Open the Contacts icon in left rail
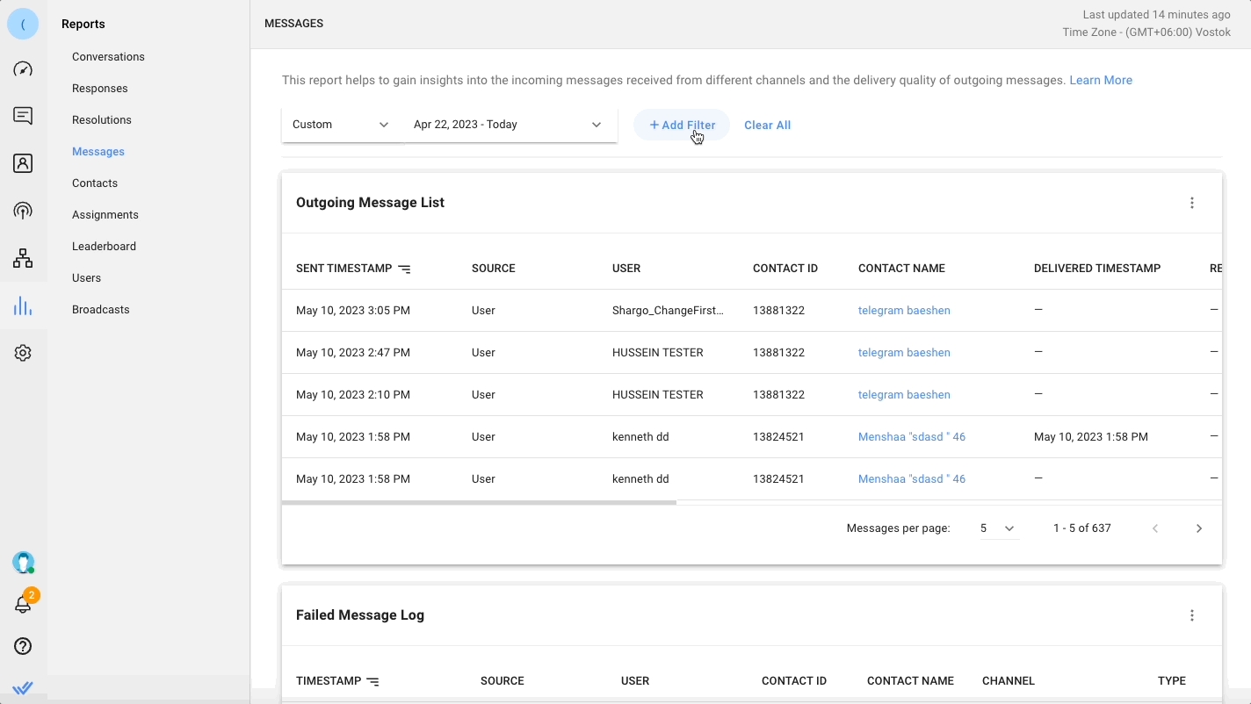The height and width of the screenshot is (704, 1251). click(23, 163)
